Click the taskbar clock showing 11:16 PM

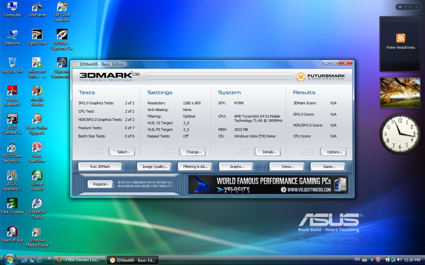pyautogui.click(x=412, y=260)
